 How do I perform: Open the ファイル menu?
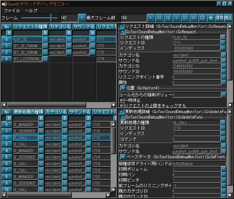coord(12,11)
